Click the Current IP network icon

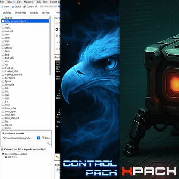click(25, 6)
